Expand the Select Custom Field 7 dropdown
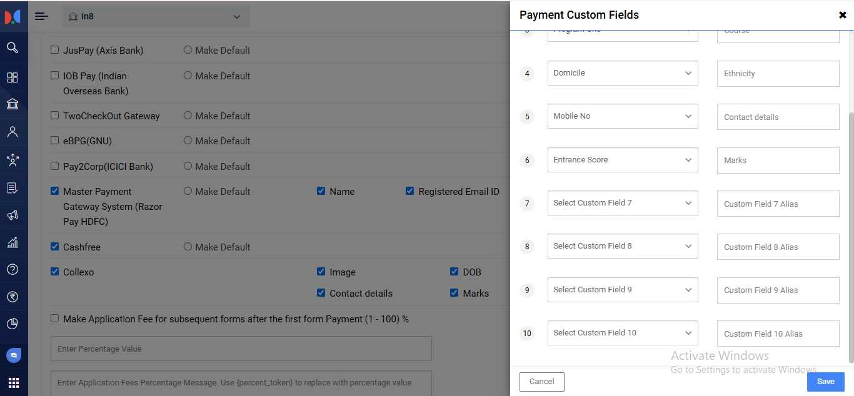Image resolution: width=854 pixels, height=396 pixels. (622, 203)
